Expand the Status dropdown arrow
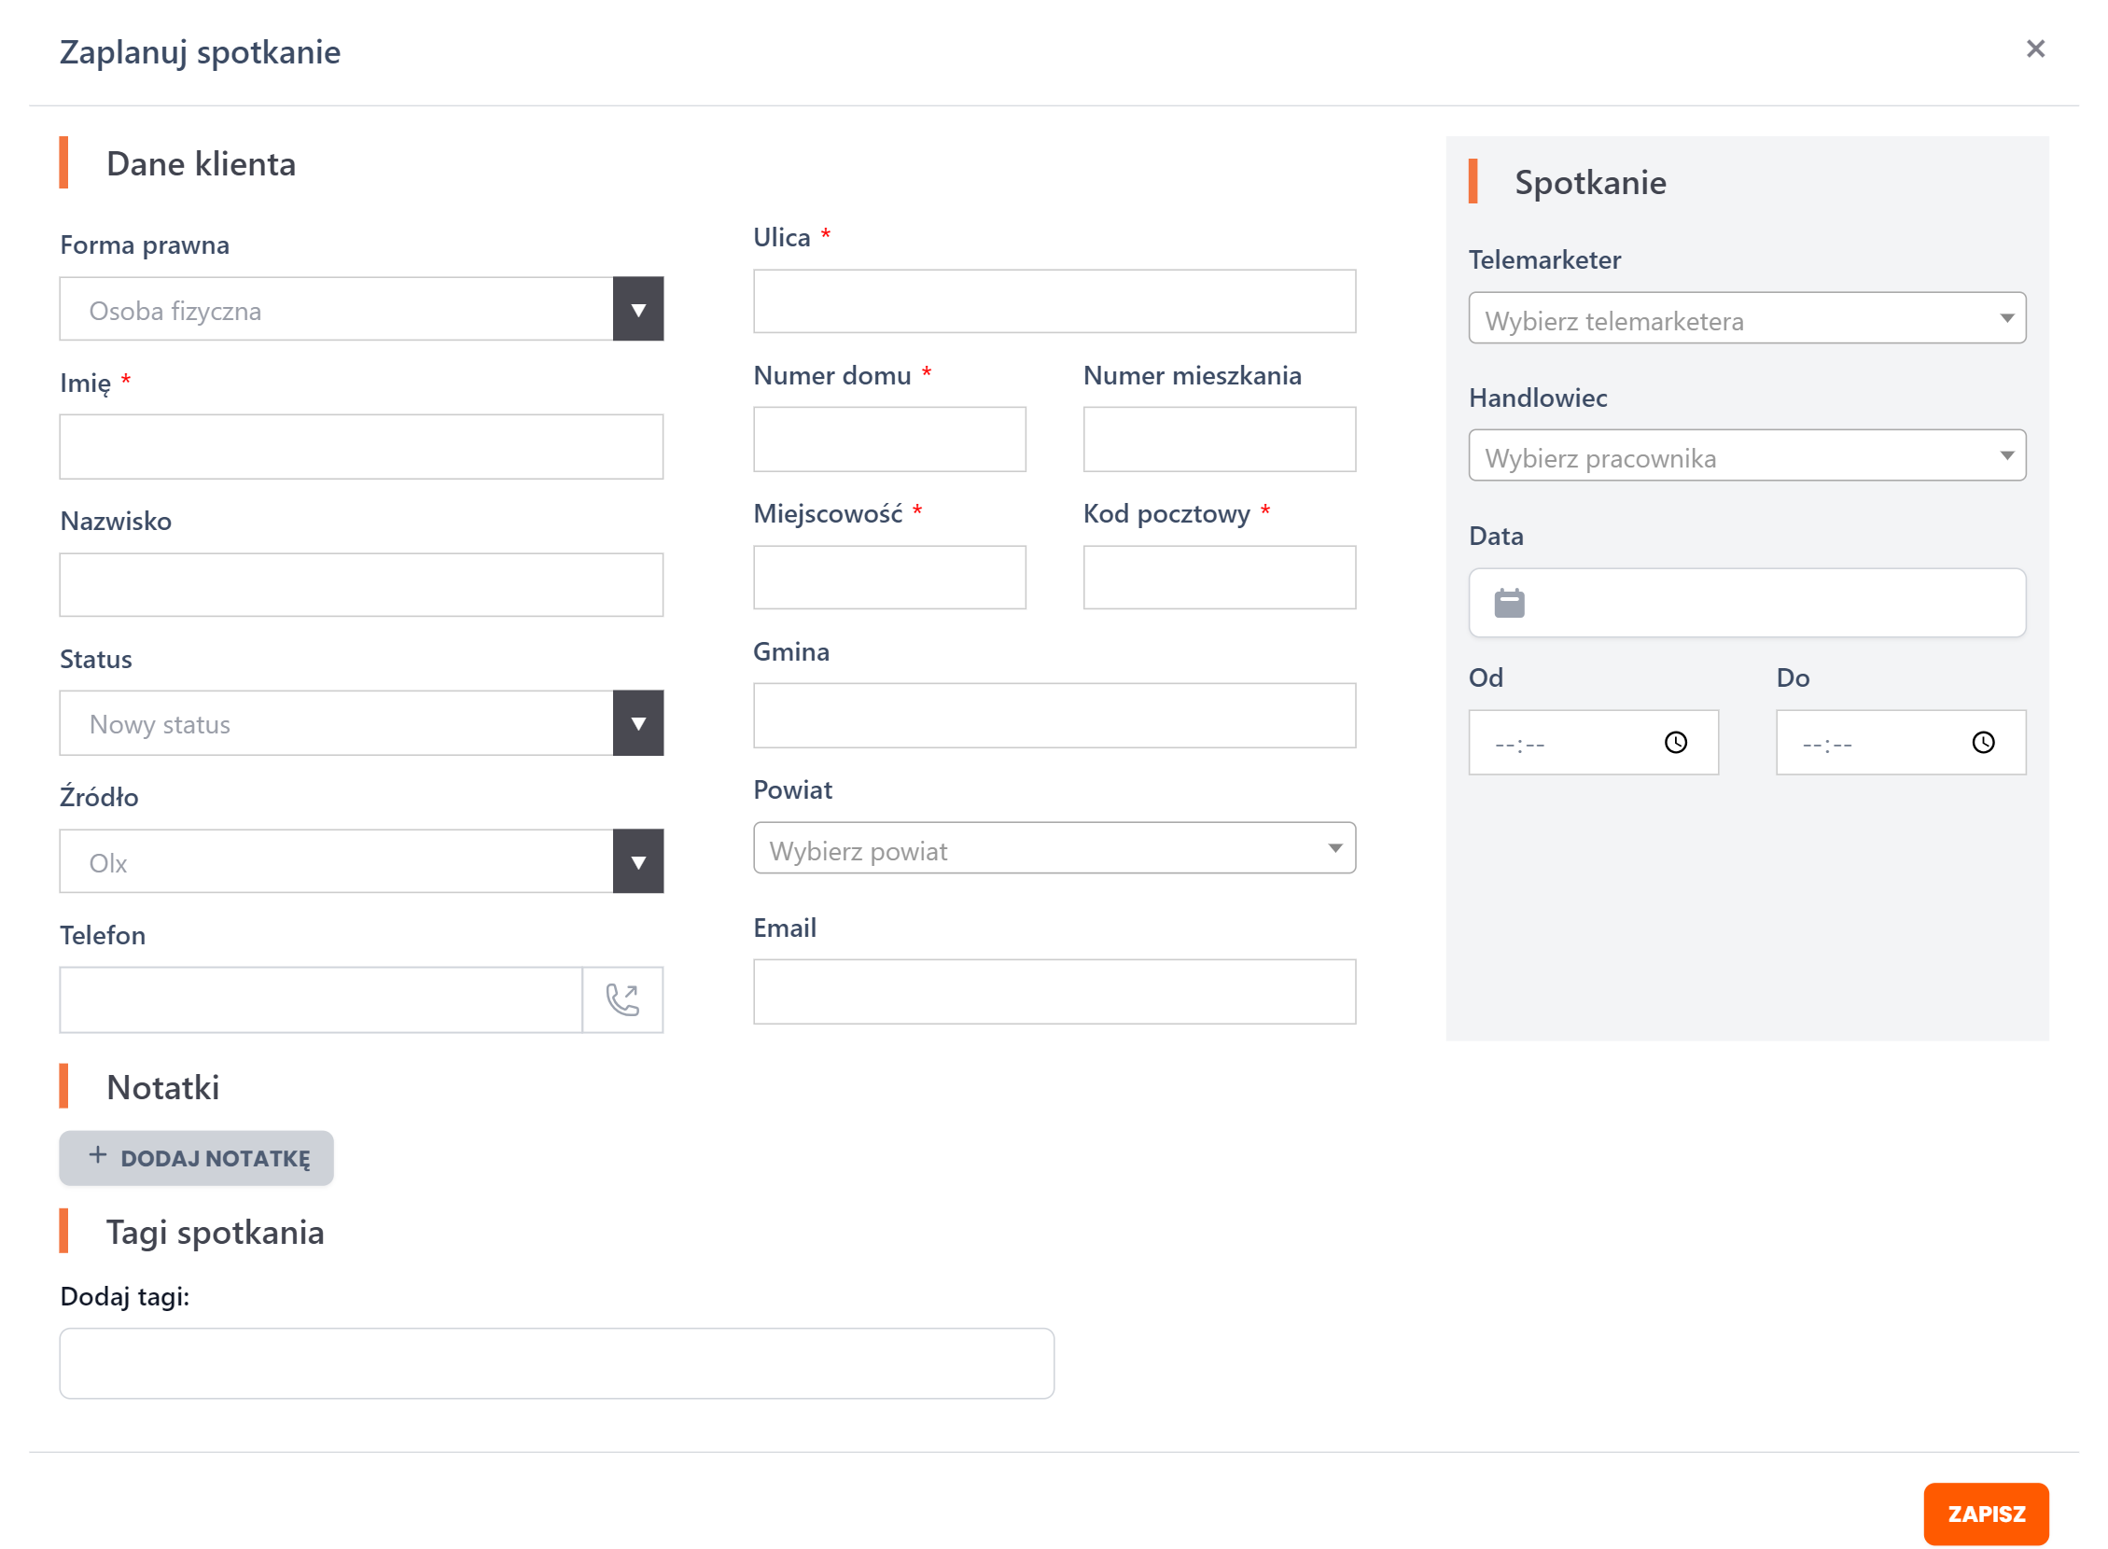Screen dimensions: 2108x1549 [x=637, y=723]
